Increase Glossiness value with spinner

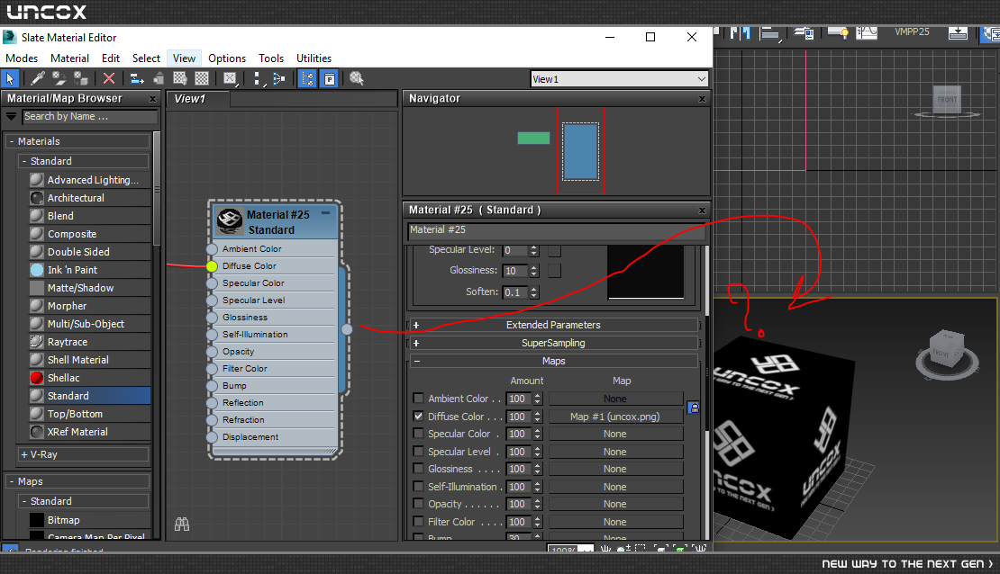534,267
